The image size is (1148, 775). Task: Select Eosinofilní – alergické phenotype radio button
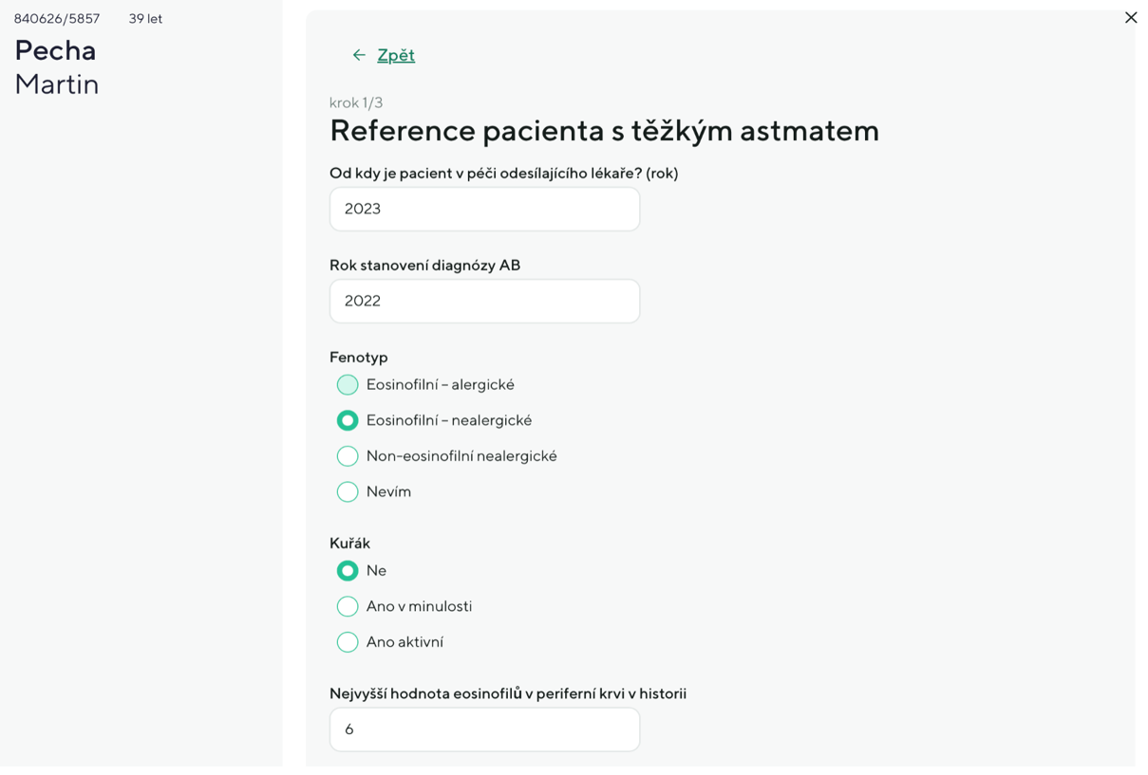[348, 385]
